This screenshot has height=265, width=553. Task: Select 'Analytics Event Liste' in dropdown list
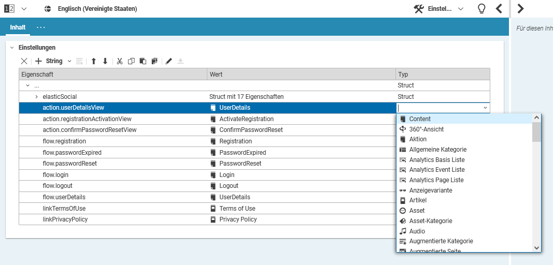[x=436, y=170]
